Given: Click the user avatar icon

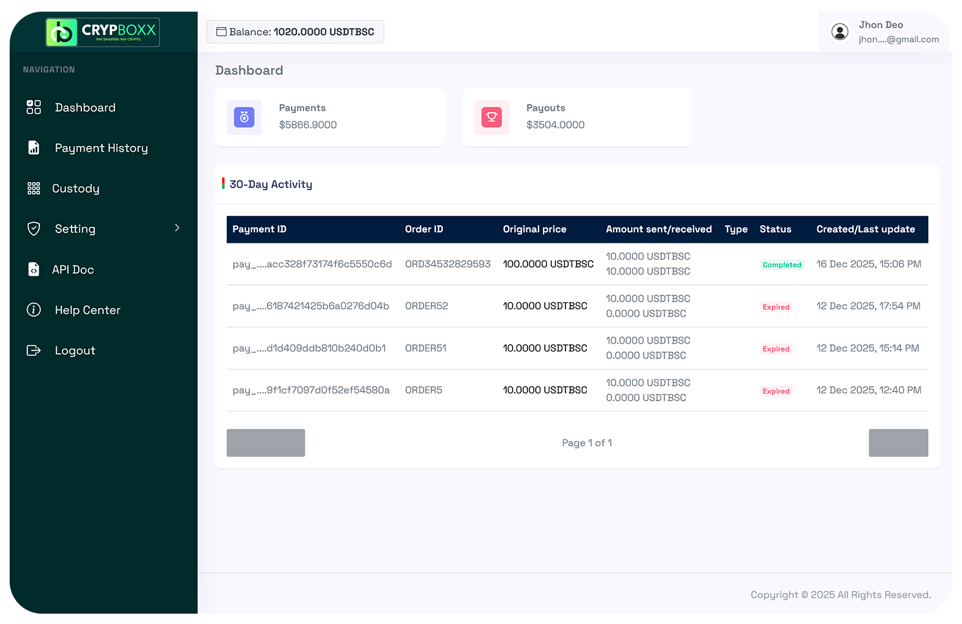Looking at the screenshot, I should click(839, 32).
